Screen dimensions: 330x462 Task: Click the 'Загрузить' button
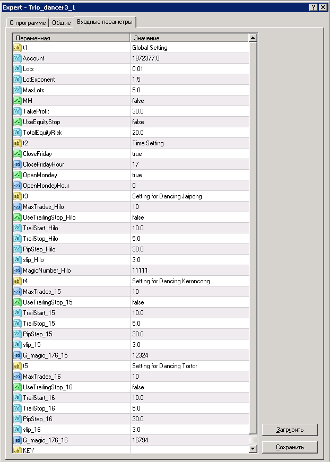coord(290,430)
